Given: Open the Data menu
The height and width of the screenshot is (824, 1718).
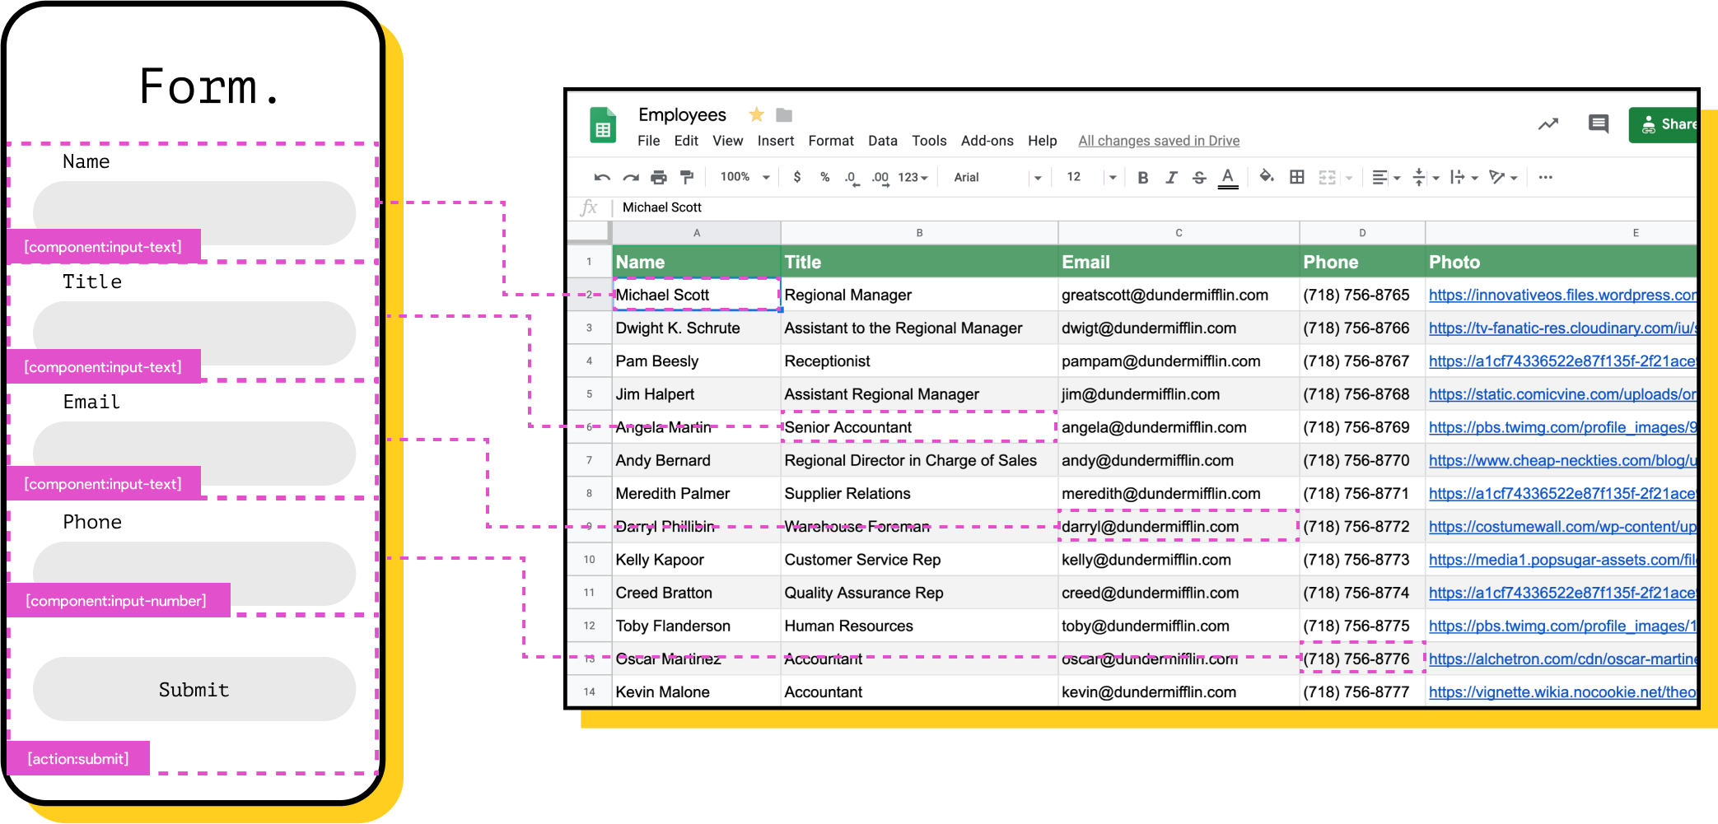Looking at the screenshot, I should click(x=883, y=141).
